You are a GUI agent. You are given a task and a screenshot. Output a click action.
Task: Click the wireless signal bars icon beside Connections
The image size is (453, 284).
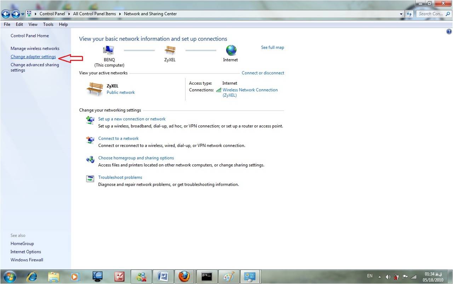click(219, 90)
